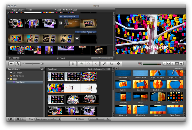Image resolution: width=192 pixels, height=130 pixels.
Task: Adjust the project thumbnail zoom slider
Action: point(99,58)
